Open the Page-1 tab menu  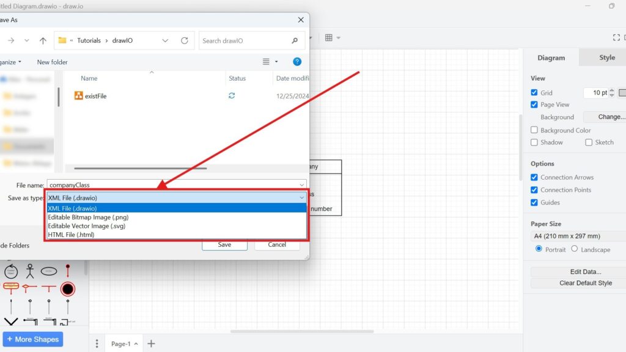(x=136, y=343)
